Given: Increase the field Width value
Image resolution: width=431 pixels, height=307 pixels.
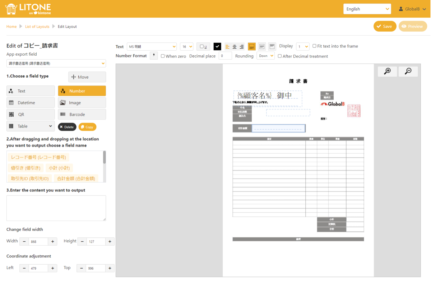Looking at the screenshot, I should coord(53,242).
